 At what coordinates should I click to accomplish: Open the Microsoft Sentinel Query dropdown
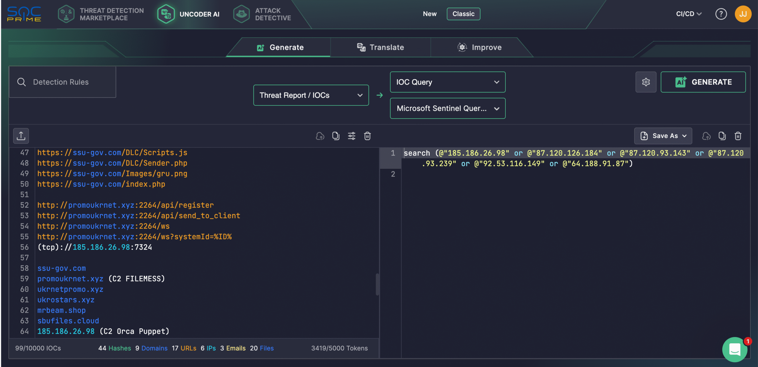tap(447, 108)
